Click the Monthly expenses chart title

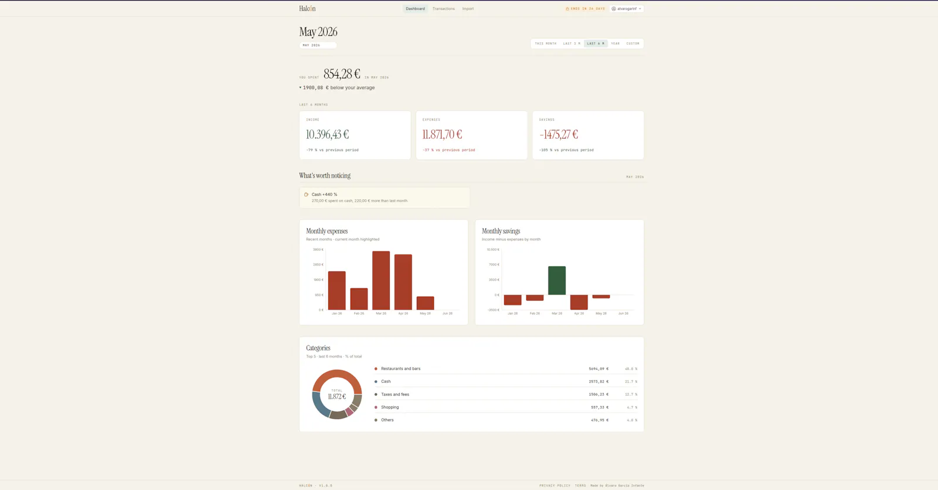(327, 232)
